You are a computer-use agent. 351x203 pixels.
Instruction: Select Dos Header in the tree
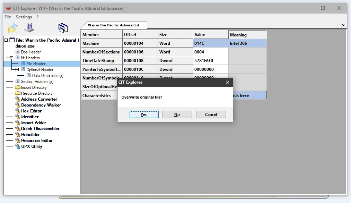pyautogui.click(x=31, y=52)
